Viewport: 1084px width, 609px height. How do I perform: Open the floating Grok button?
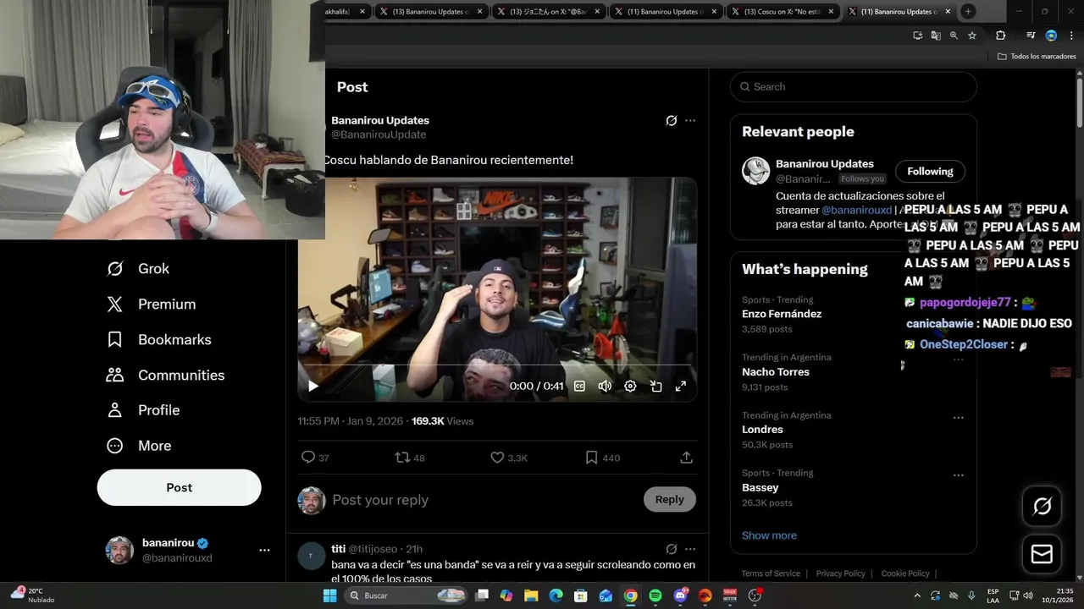click(1043, 507)
